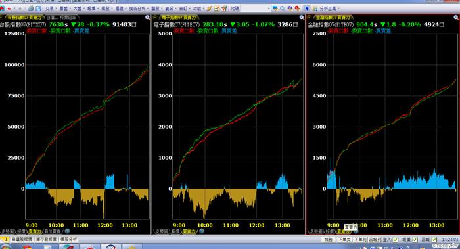Click the printer icon in toolbar
Viewport: 460px width, 249px height.
pyautogui.click(x=31, y=9)
